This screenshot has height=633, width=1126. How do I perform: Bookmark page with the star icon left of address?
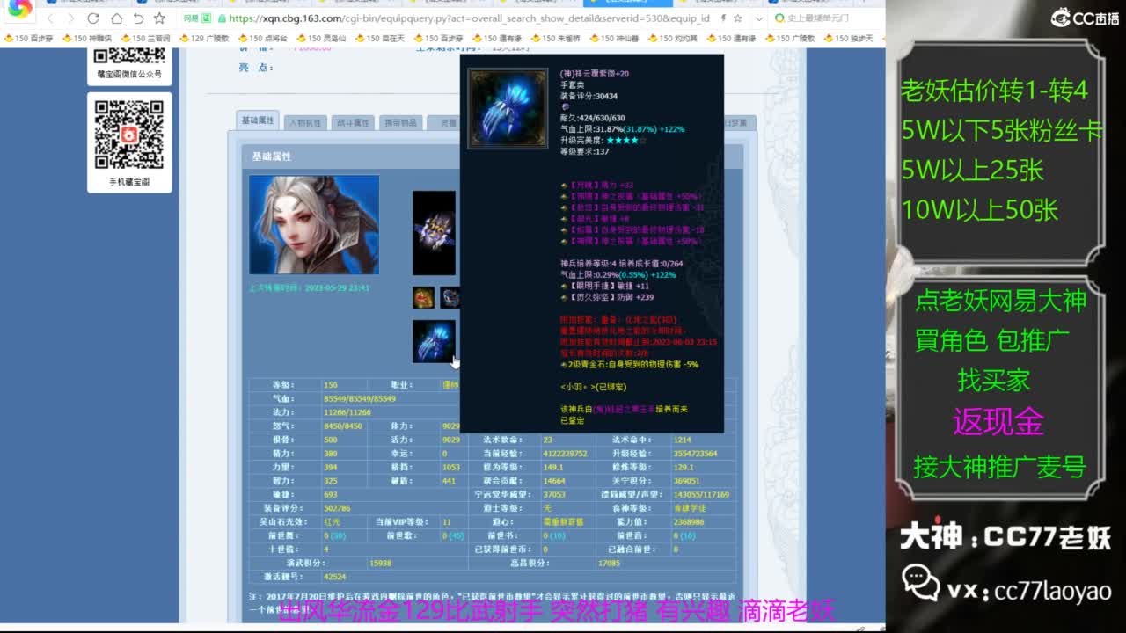(159, 18)
